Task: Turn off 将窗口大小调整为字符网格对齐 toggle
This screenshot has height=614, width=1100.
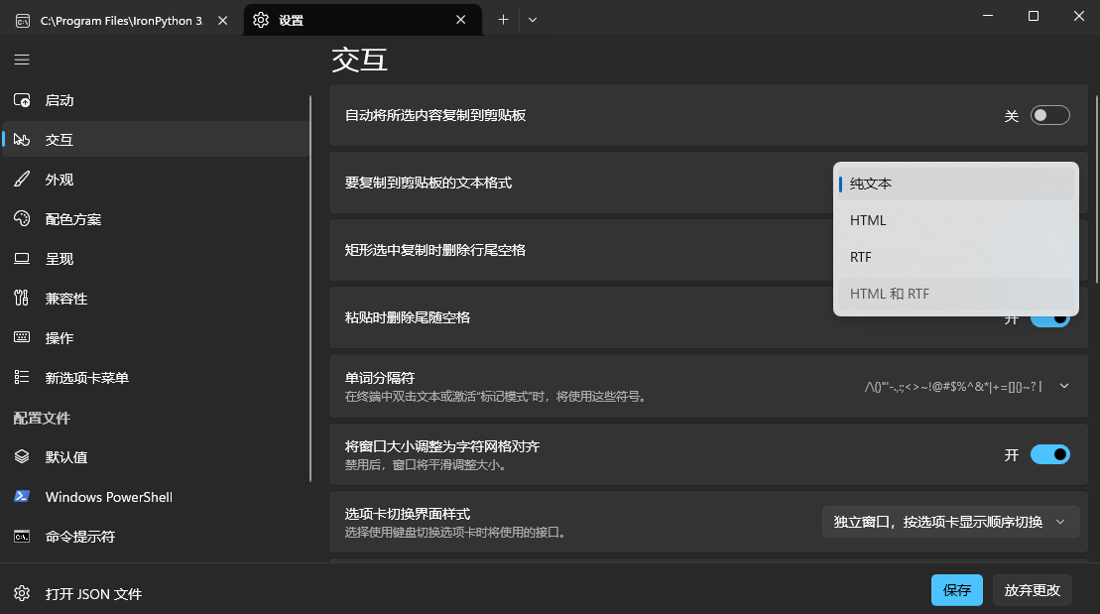Action: [1050, 454]
